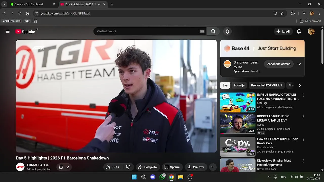Viewport: 324px width, 182px height.
Task: Open a new Chrome tab
Action: tap(112, 4)
